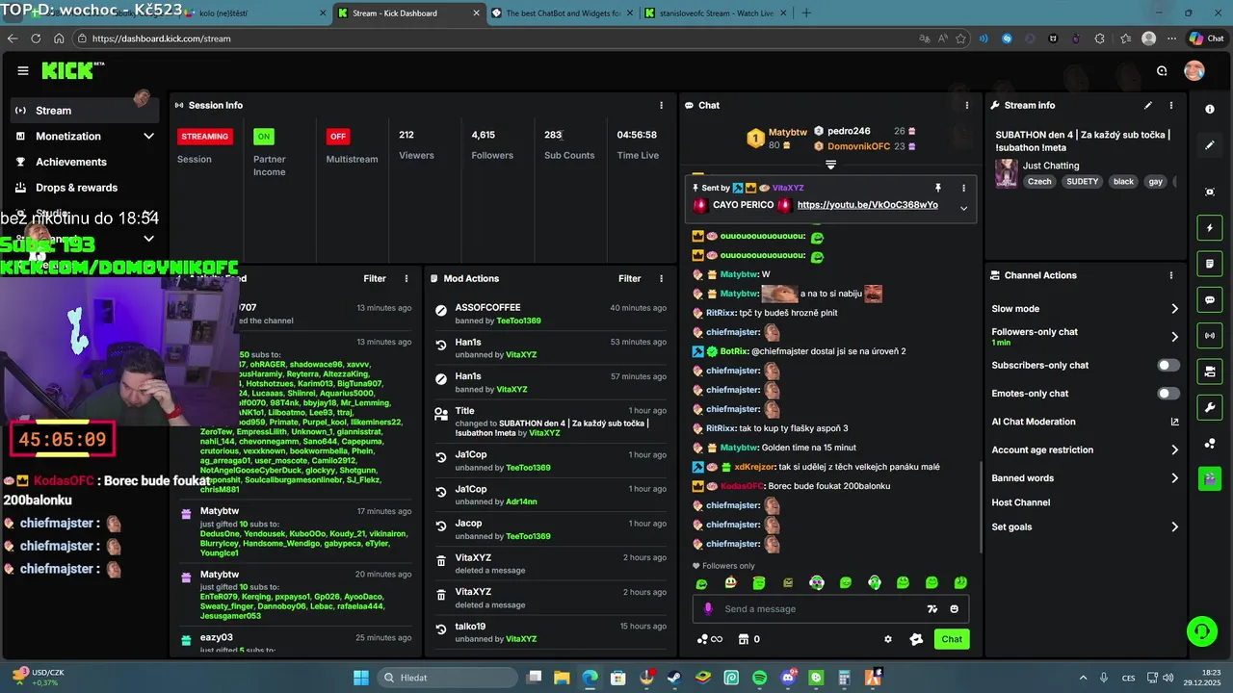Toggle Subscribers-only chat switch
The image size is (1233, 693).
(1167, 366)
